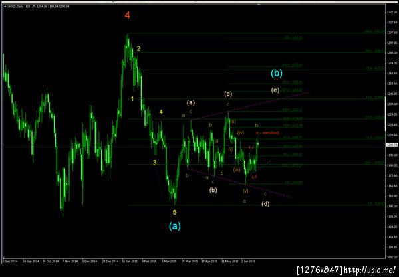Select the white (a) triangle wave label
Viewport: 399px width, 277px height.
click(x=191, y=102)
